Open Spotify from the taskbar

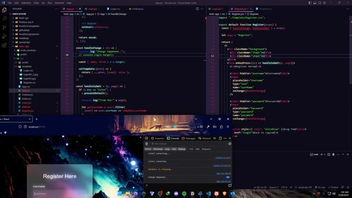coord(184,194)
